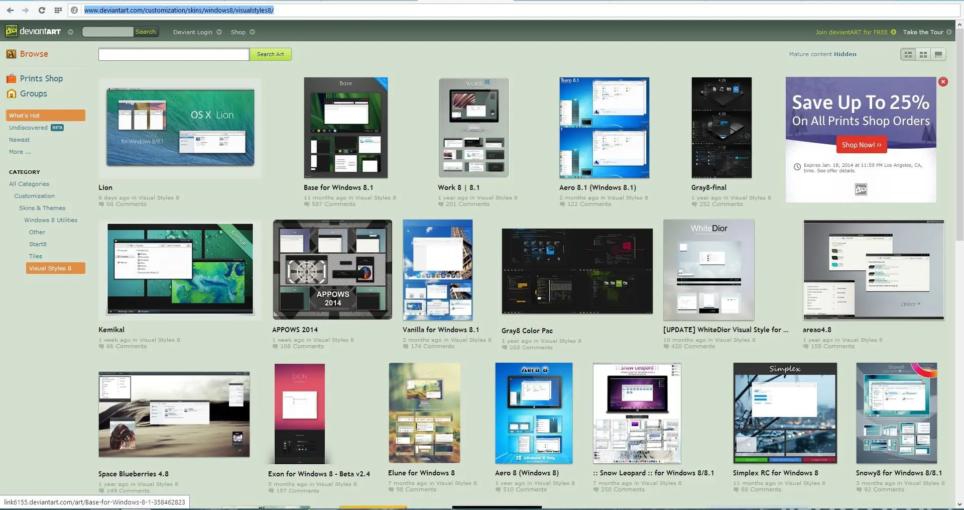This screenshot has height=510, width=964.
Task: Click the browser forward arrow
Action: [x=26, y=10]
